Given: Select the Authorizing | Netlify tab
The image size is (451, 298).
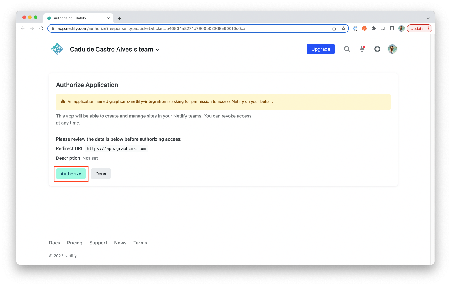Looking at the screenshot, I should [x=76, y=18].
